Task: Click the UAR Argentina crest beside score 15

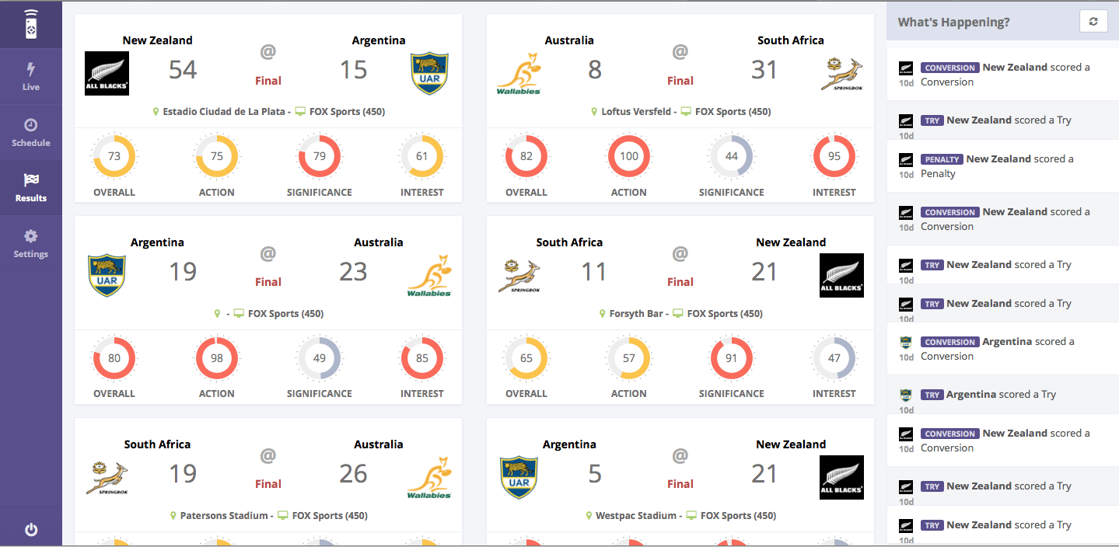Action: point(430,73)
